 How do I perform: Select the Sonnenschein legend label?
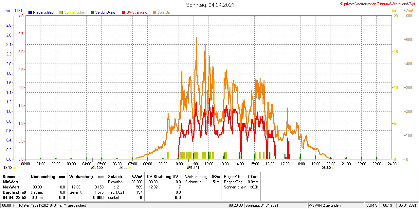coord(75,12)
